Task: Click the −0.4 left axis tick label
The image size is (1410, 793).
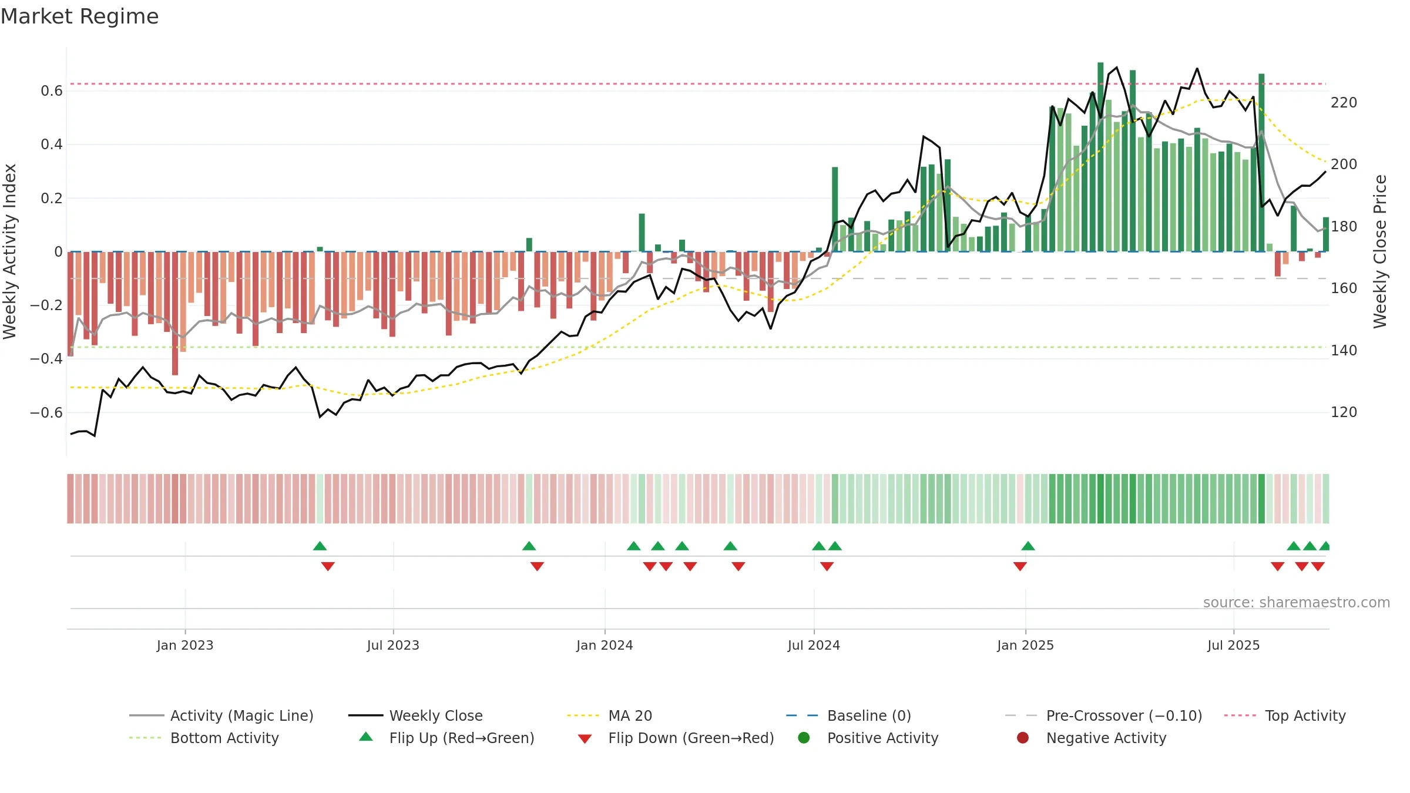Action: pos(46,358)
